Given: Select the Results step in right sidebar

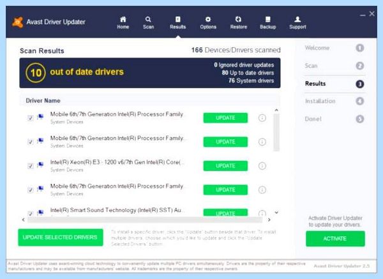Looking at the screenshot, I should point(334,84).
